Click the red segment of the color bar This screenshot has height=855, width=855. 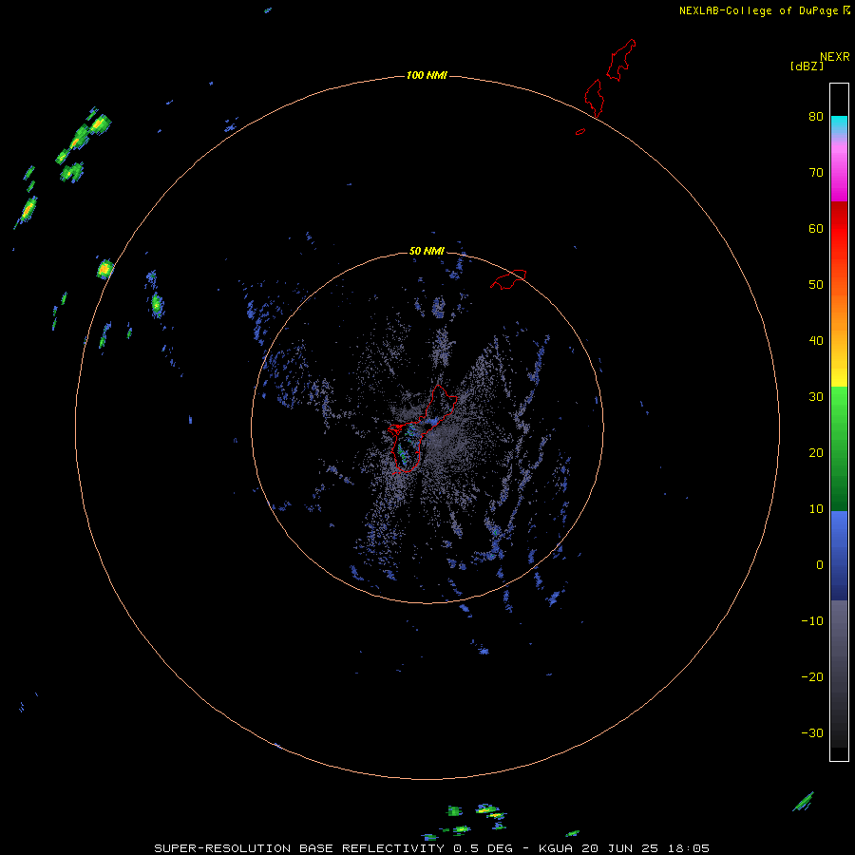pos(839,229)
